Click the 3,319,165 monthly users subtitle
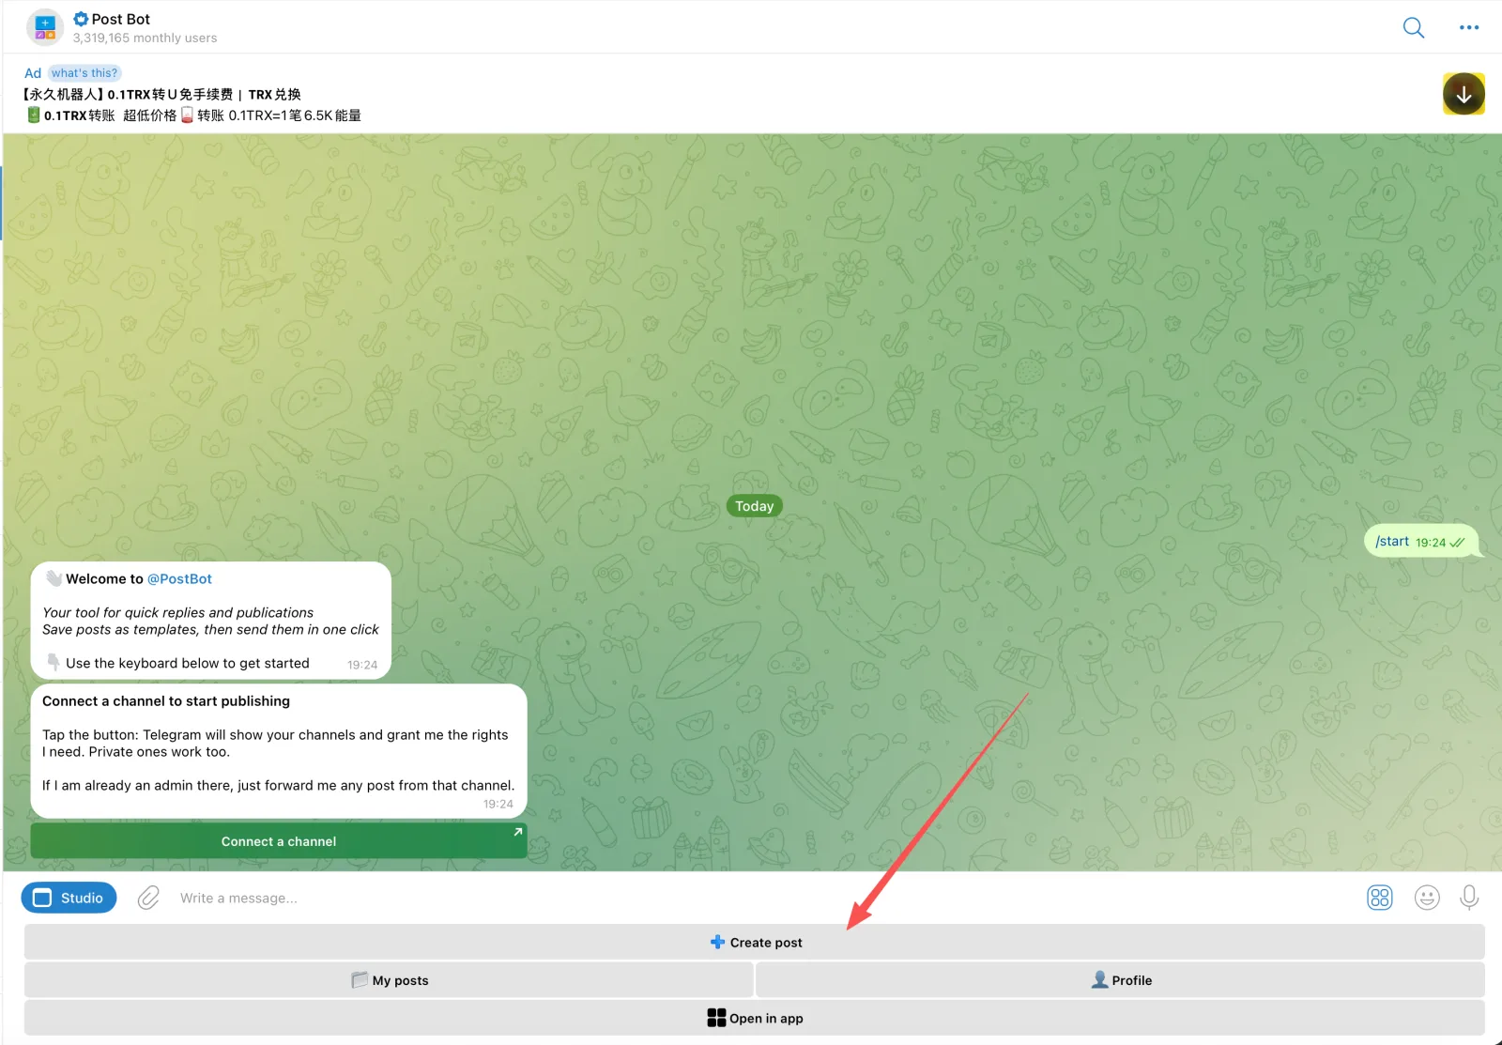The height and width of the screenshot is (1045, 1502). [145, 38]
